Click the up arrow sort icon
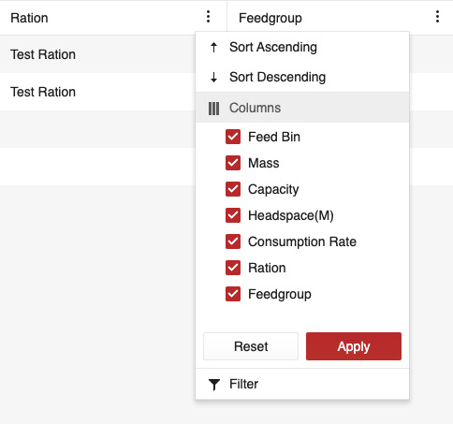The width and height of the screenshot is (453, 424). click(213, 48)
